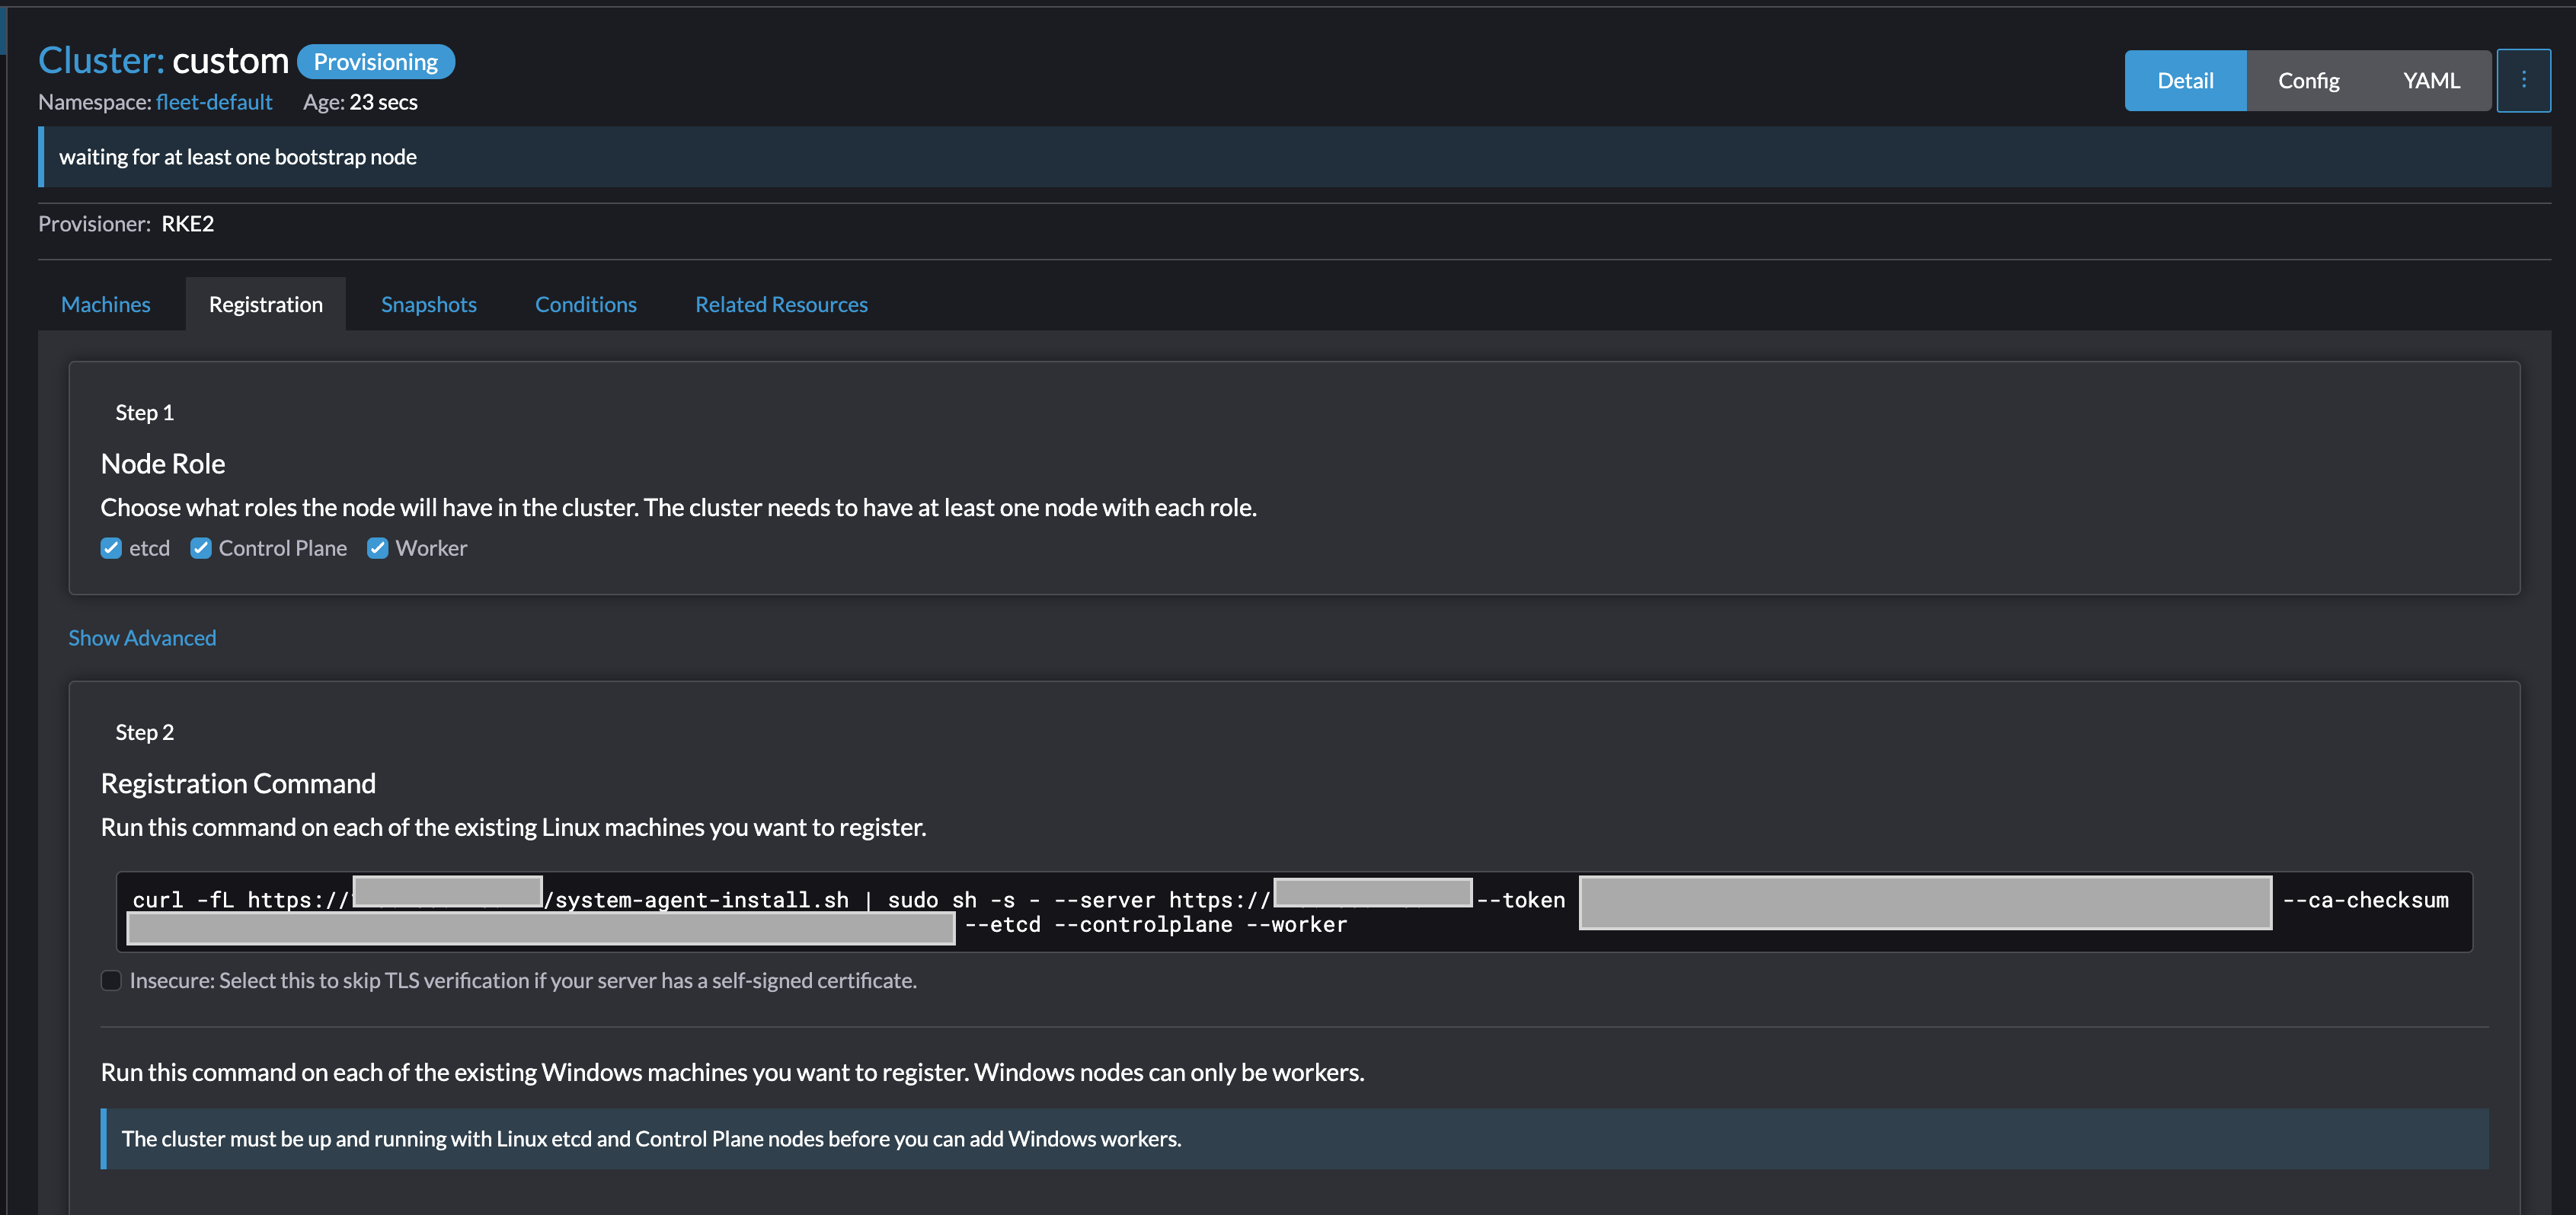This screenshot has width=2576, height=1215.
Task: Enable the Insecure skip TLS verification checkbox
Action: pyautogui.click(x=111, y=981)
